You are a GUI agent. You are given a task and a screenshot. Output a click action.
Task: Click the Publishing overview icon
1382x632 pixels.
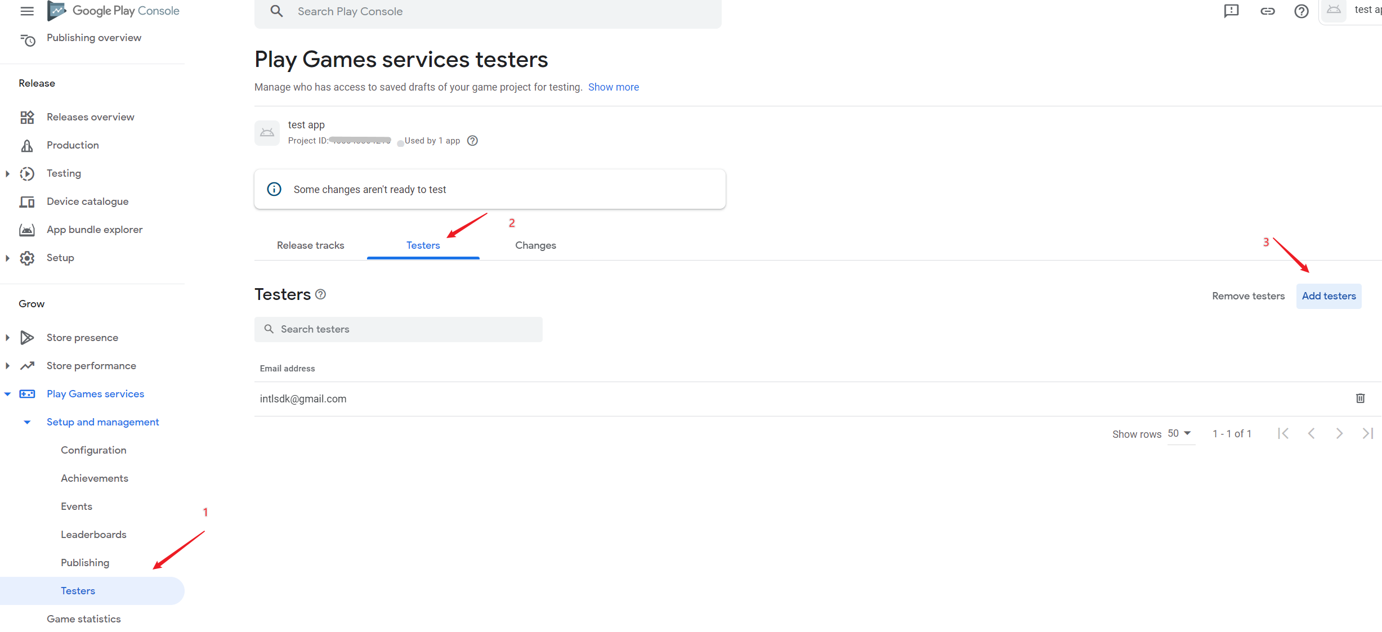tap(28, 37)
